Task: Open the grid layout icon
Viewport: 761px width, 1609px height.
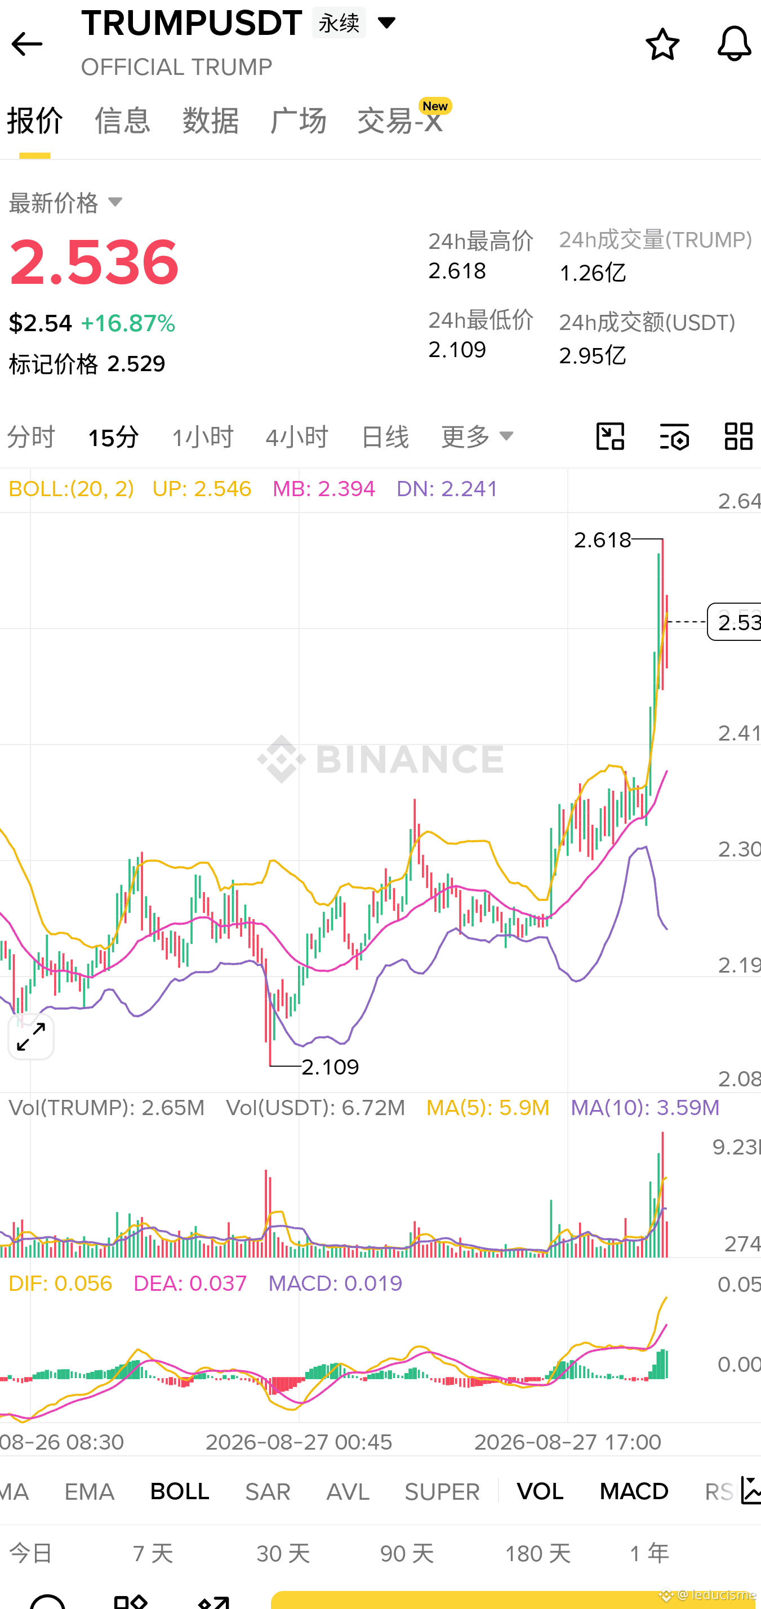Action: point(738,436)
